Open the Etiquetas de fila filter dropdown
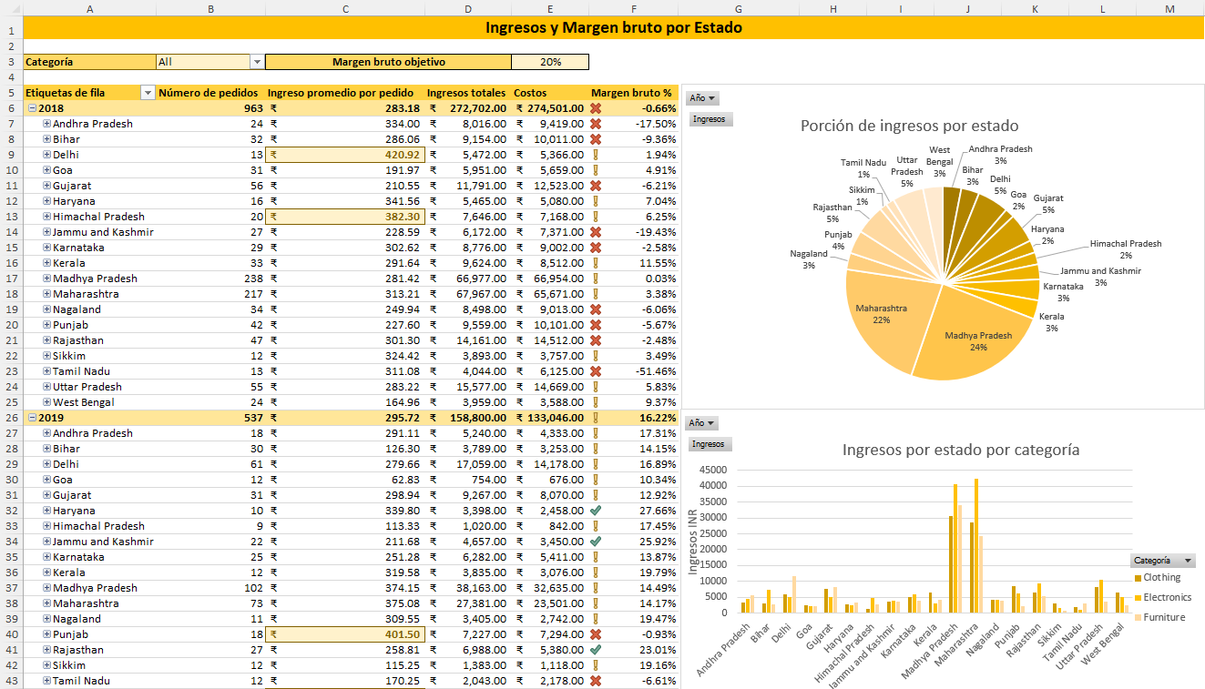This screenshot has height=689, width=1205. (x=148, y=93)
